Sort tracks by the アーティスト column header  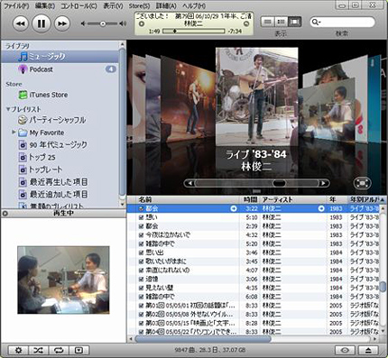tap(293, 199)
